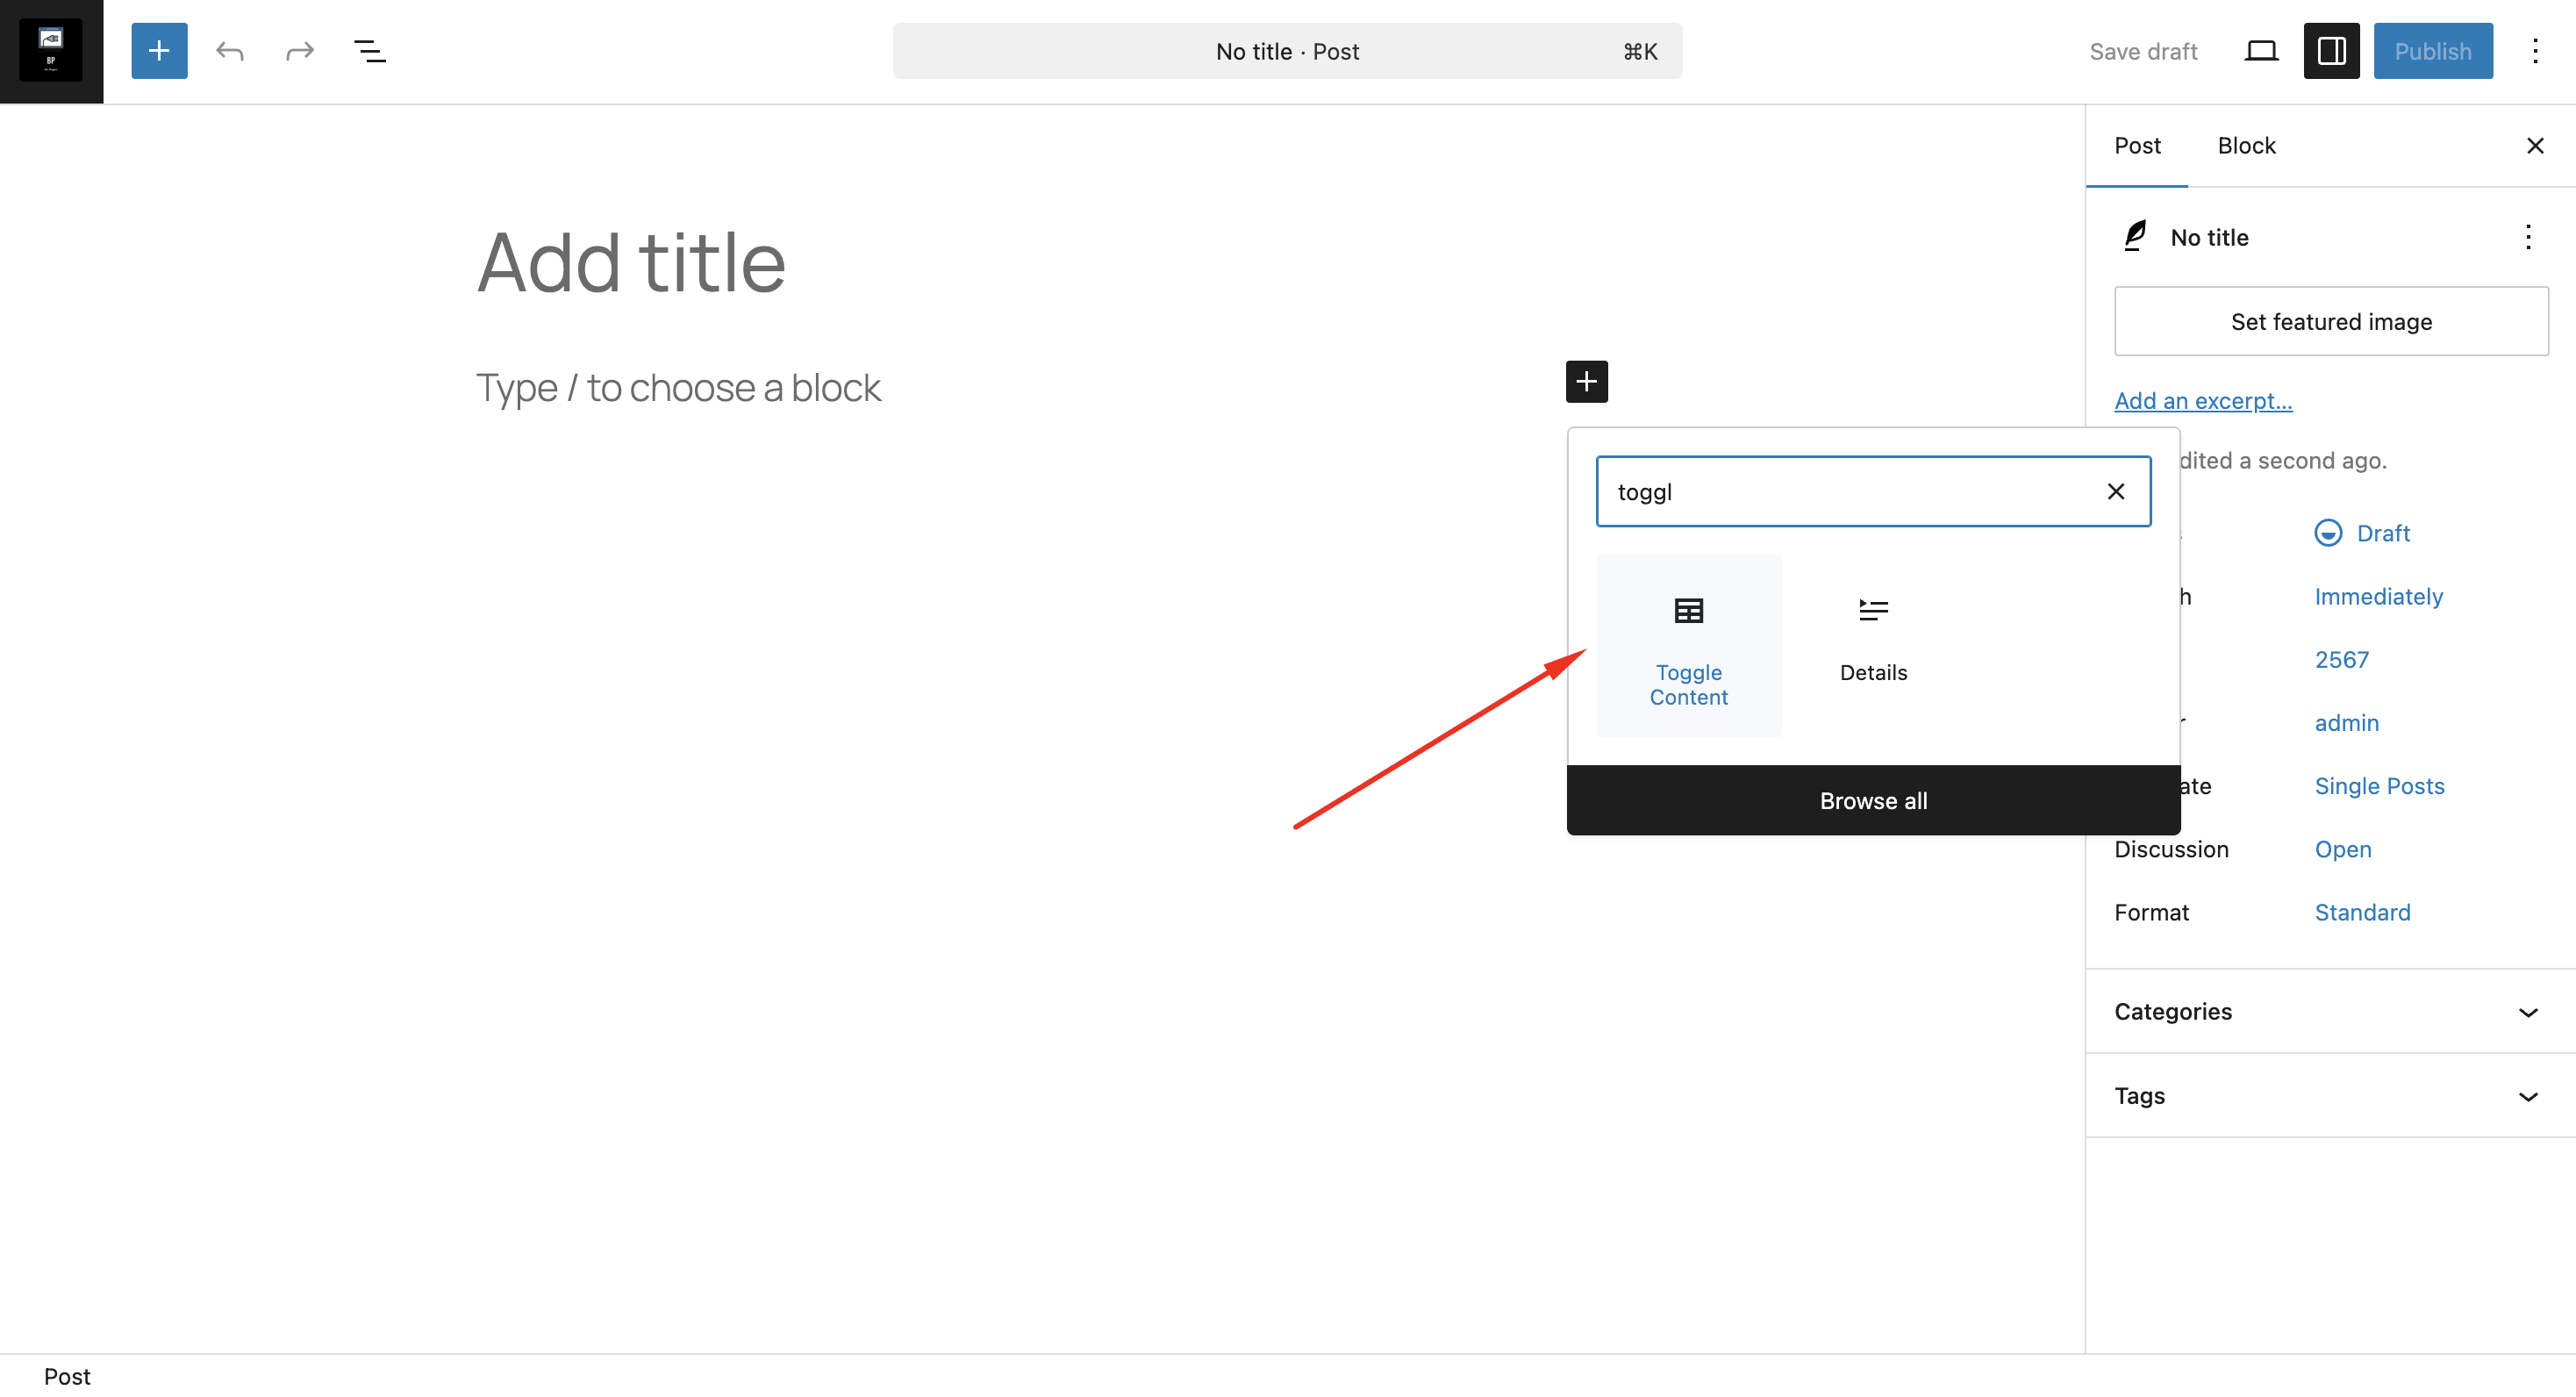Click the Add an excerpt link
This screenshot has width=2576, height=1397.
(2203, 401)
